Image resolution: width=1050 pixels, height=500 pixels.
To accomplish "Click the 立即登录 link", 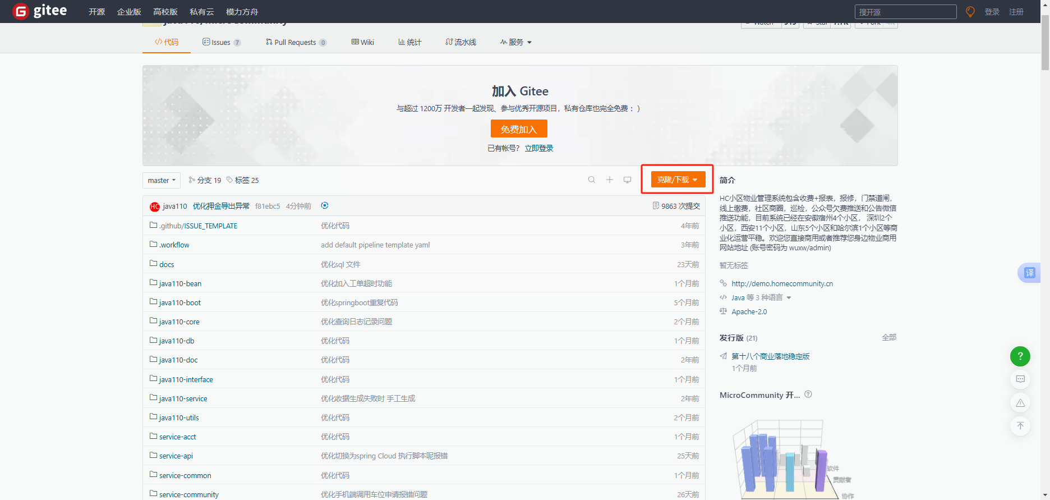I will click(x=539, y=148).
